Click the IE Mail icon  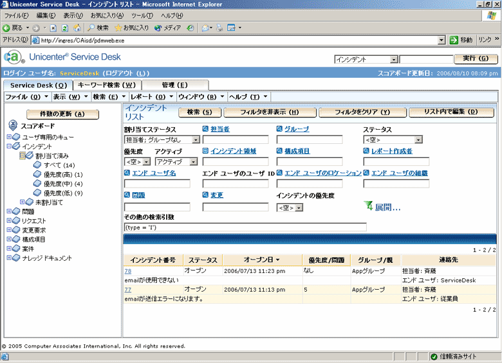tap(205, 28)
